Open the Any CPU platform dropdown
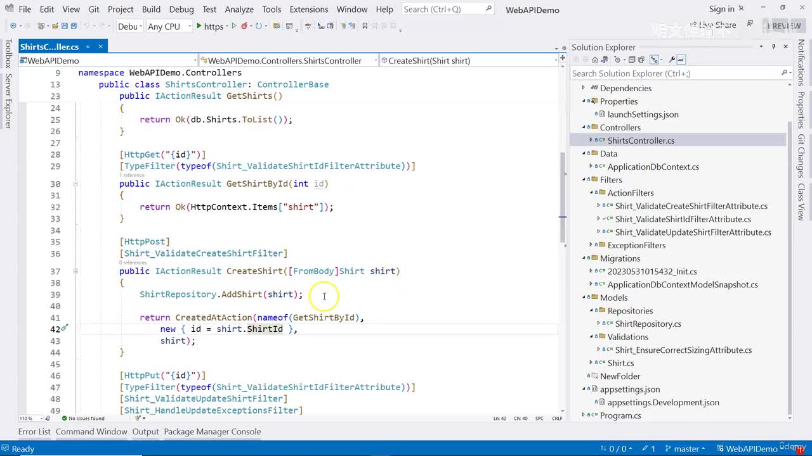Screen dimensions: 812x456 point(168,26)
